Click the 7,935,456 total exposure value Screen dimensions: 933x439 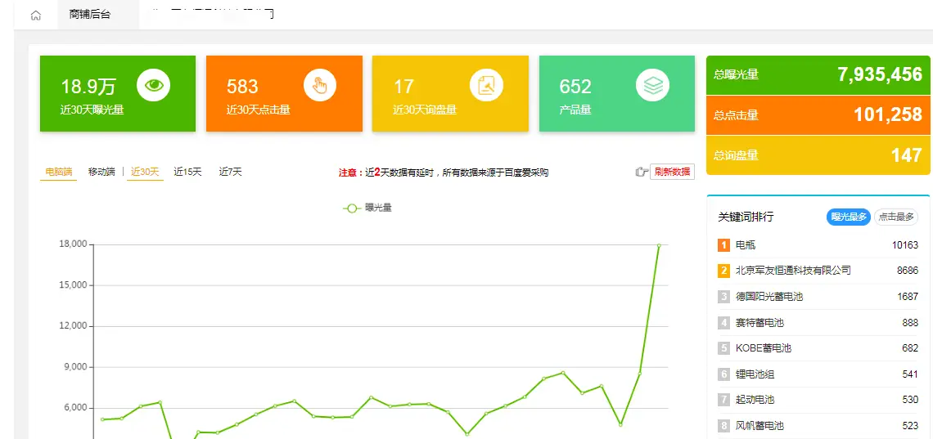(x=880, y=74)
